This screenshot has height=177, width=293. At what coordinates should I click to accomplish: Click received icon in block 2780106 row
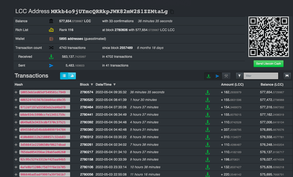[208, 167]
